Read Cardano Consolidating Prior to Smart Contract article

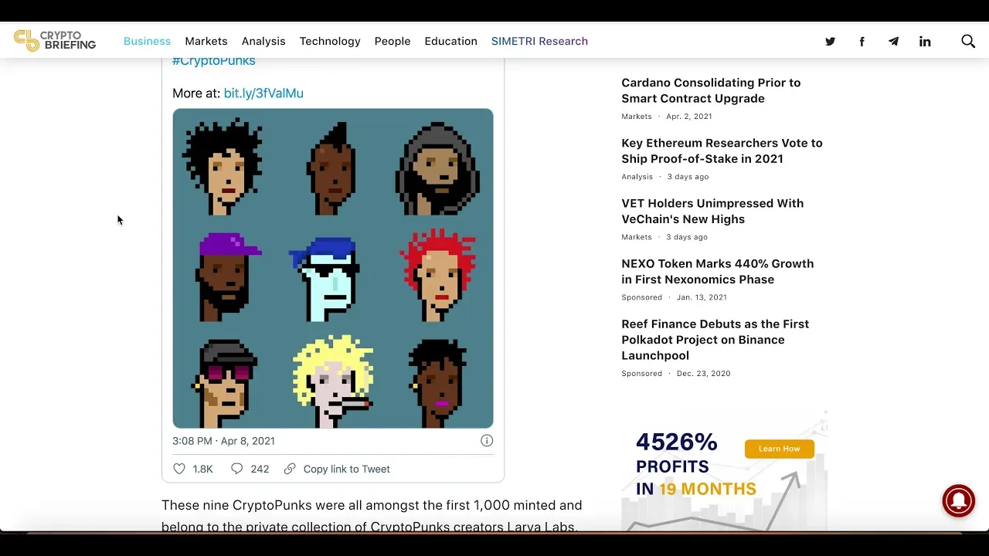click(711, 90)
